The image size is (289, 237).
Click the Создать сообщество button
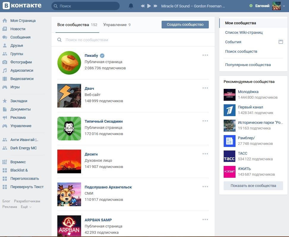pos(185,25)
